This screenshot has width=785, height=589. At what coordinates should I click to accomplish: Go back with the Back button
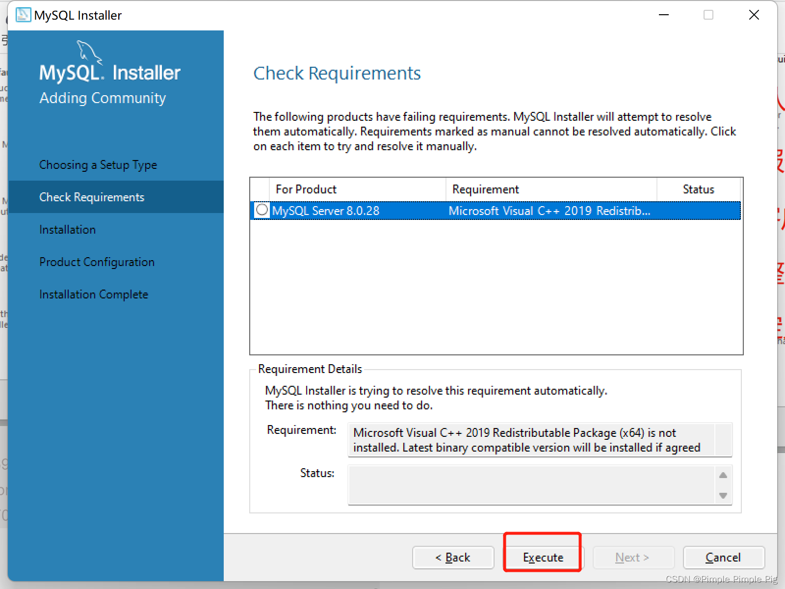[453, 558]
